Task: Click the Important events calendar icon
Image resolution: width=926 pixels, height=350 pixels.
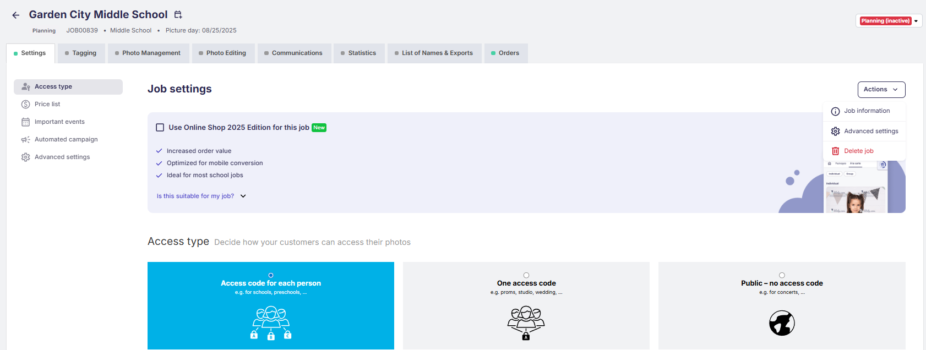Action: pos(26,122)
